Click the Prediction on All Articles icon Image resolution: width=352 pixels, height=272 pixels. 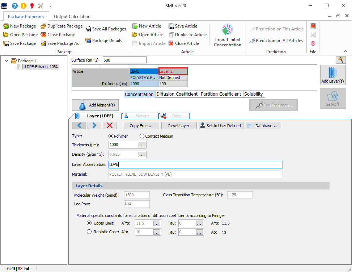click(x=252, y=41)
